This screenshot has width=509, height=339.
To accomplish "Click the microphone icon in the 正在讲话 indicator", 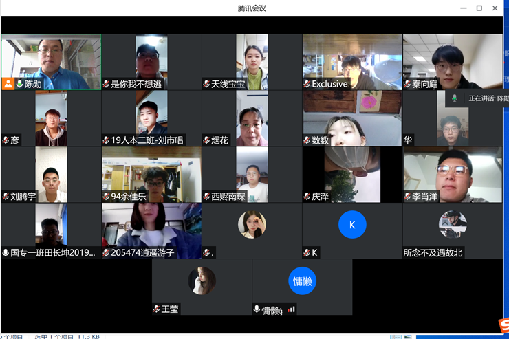I will [454, 98].
